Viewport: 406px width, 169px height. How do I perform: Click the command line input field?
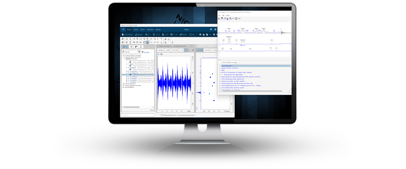(138, 115)
